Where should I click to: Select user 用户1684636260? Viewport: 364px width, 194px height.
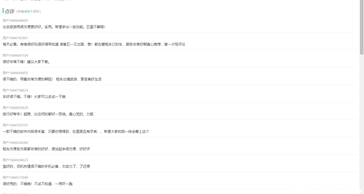tap(15, 143)
